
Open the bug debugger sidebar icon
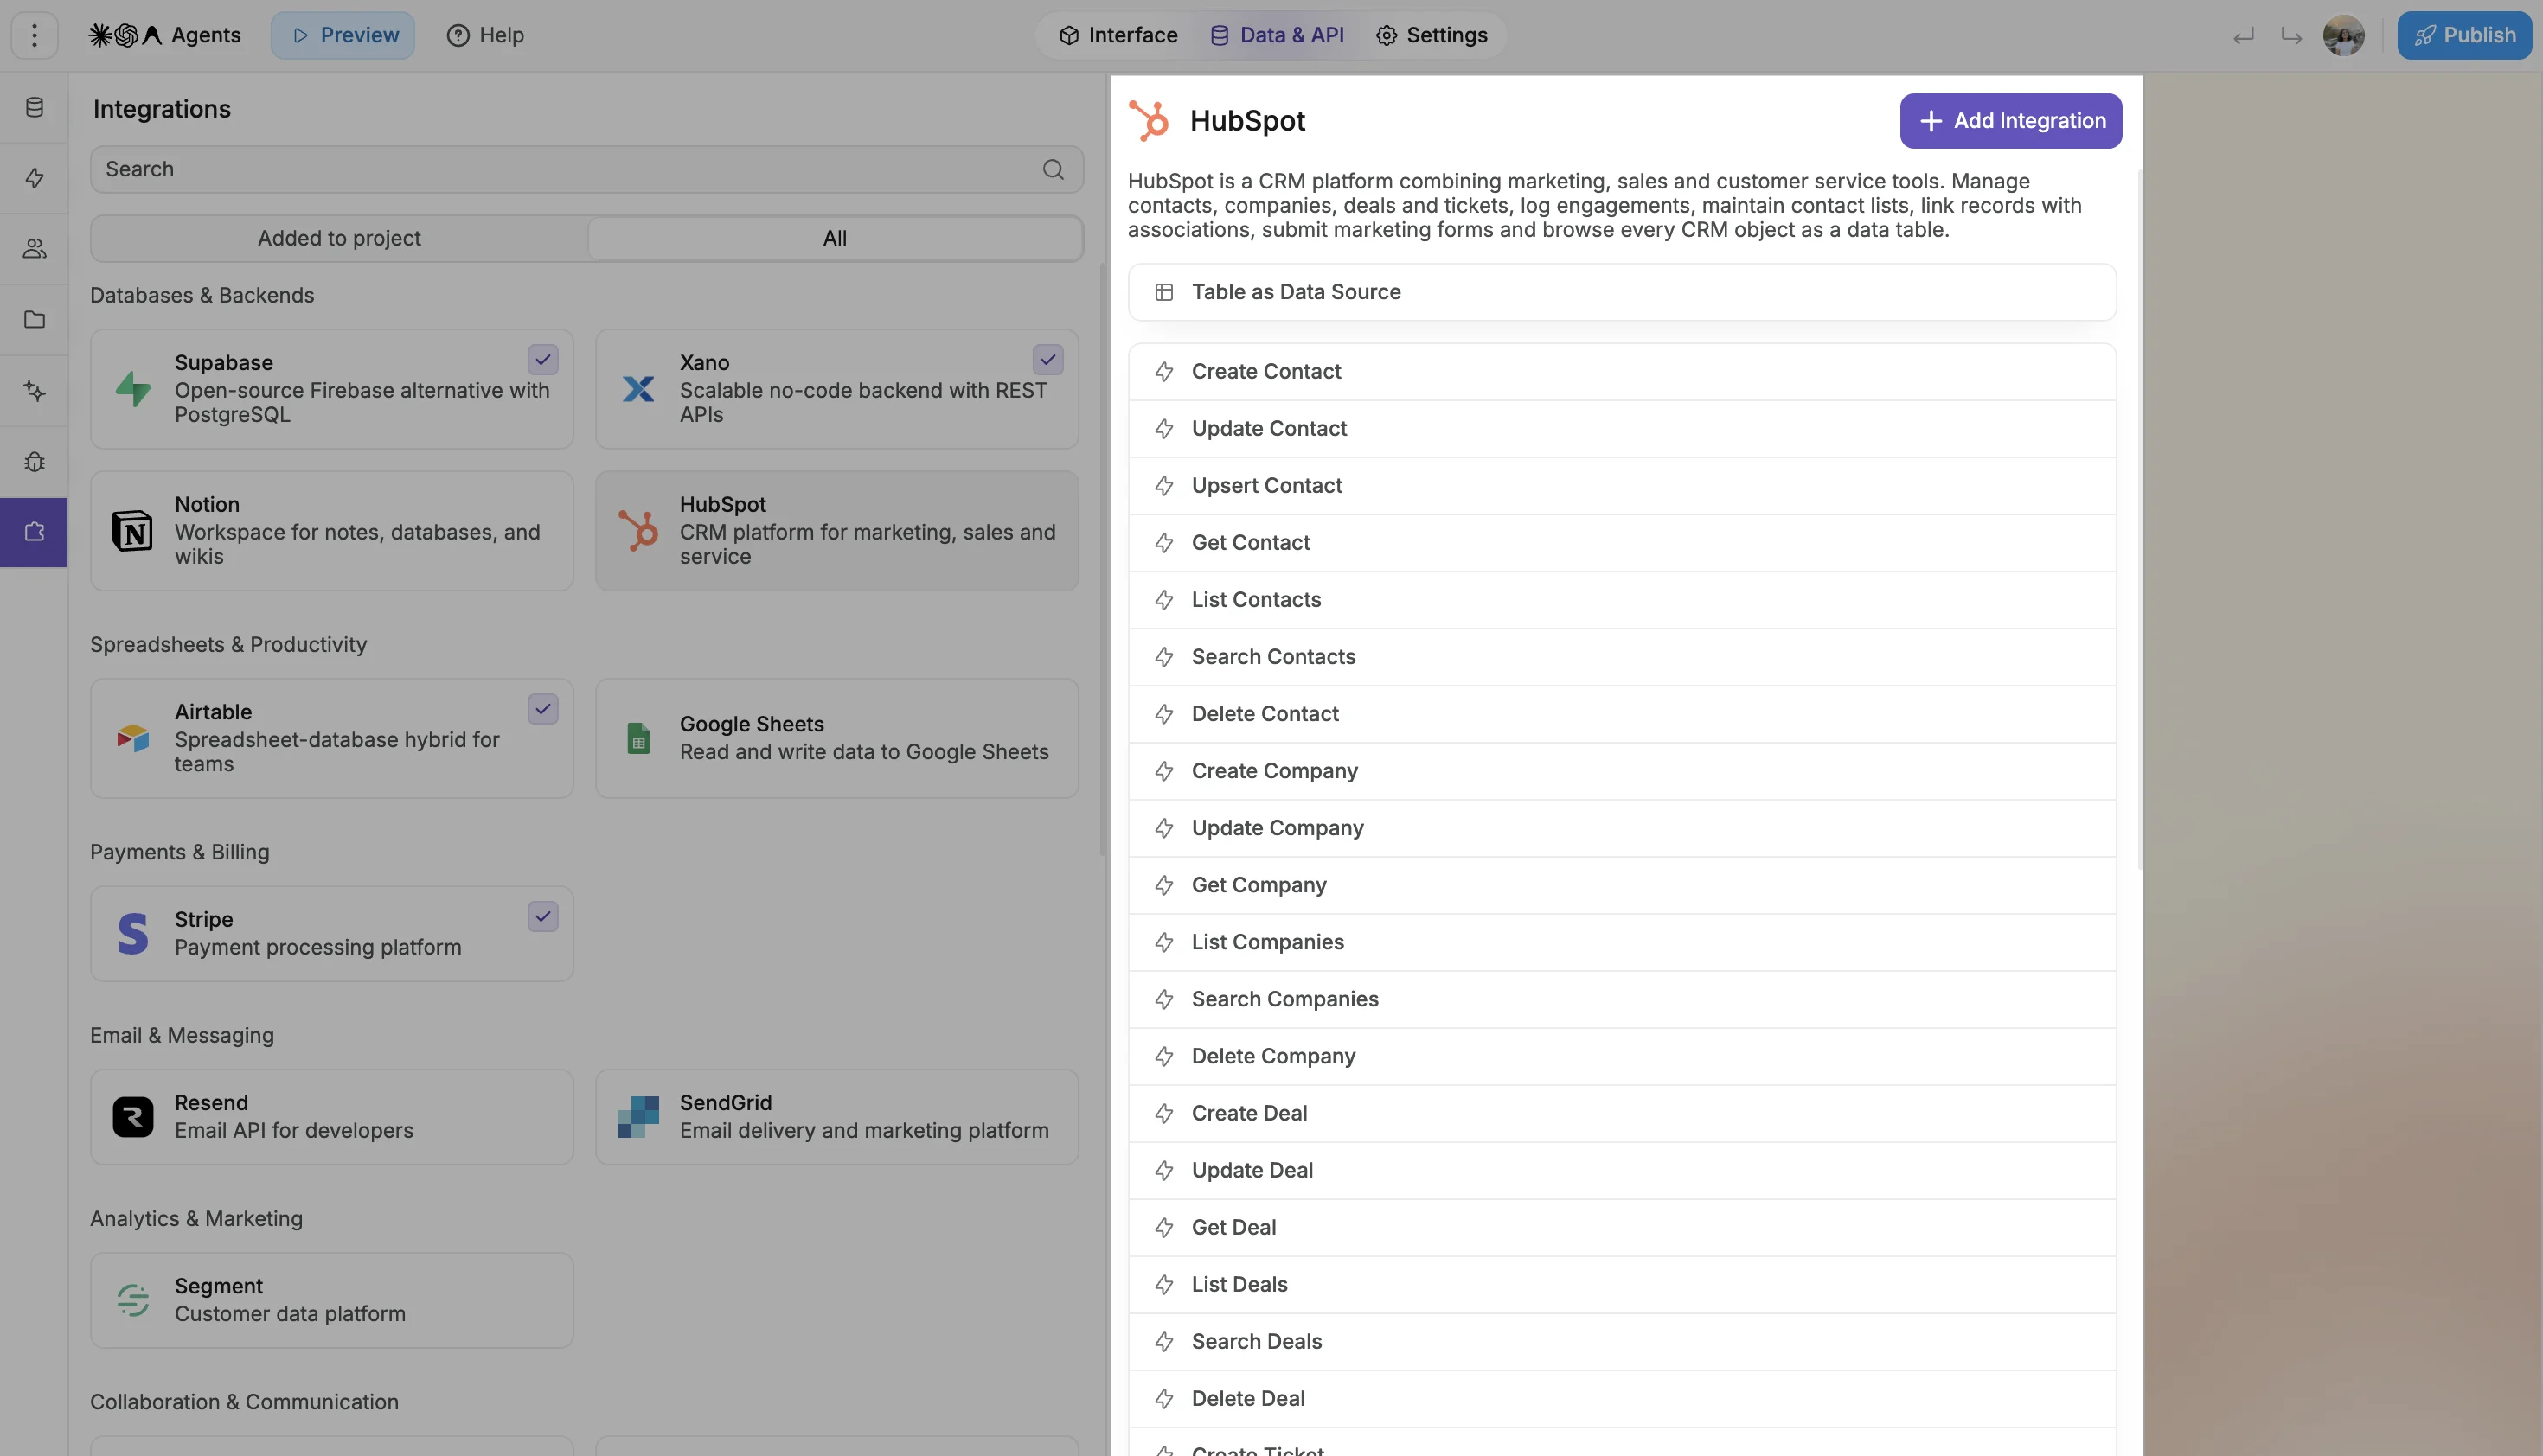[x=34, y=462]
